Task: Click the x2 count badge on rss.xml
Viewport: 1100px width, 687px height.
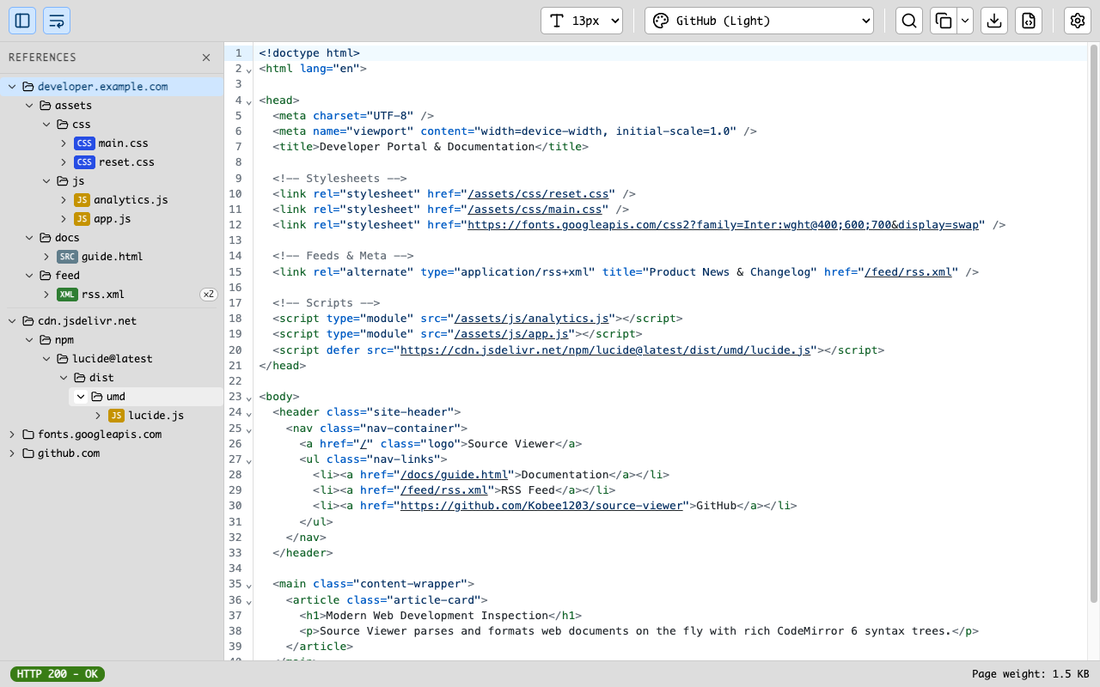Action: [208, 295]
